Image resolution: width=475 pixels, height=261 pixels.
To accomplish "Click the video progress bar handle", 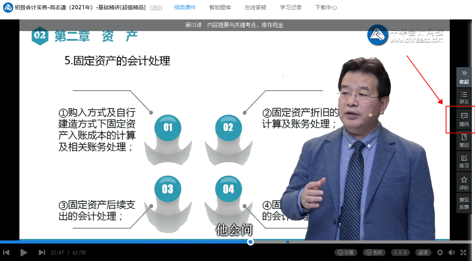I will 251,242.
